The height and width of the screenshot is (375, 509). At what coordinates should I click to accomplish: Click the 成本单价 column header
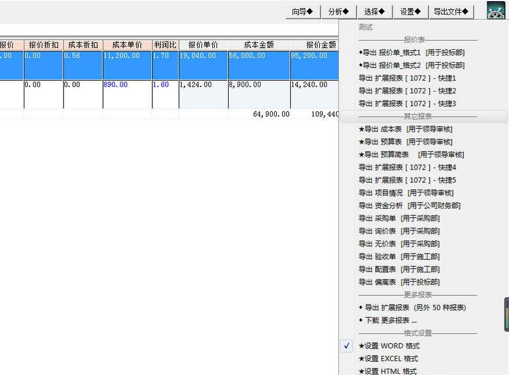click(127, 45)
